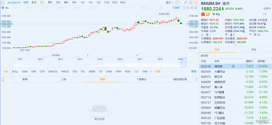The height and width of the screenshot is (125, 272).
Task: Select 日K daily candlestick view
Action: [x=42, y=3]
